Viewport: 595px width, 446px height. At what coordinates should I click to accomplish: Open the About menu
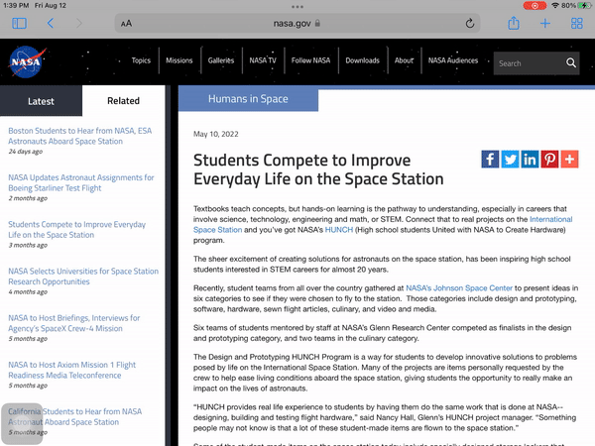404,60
